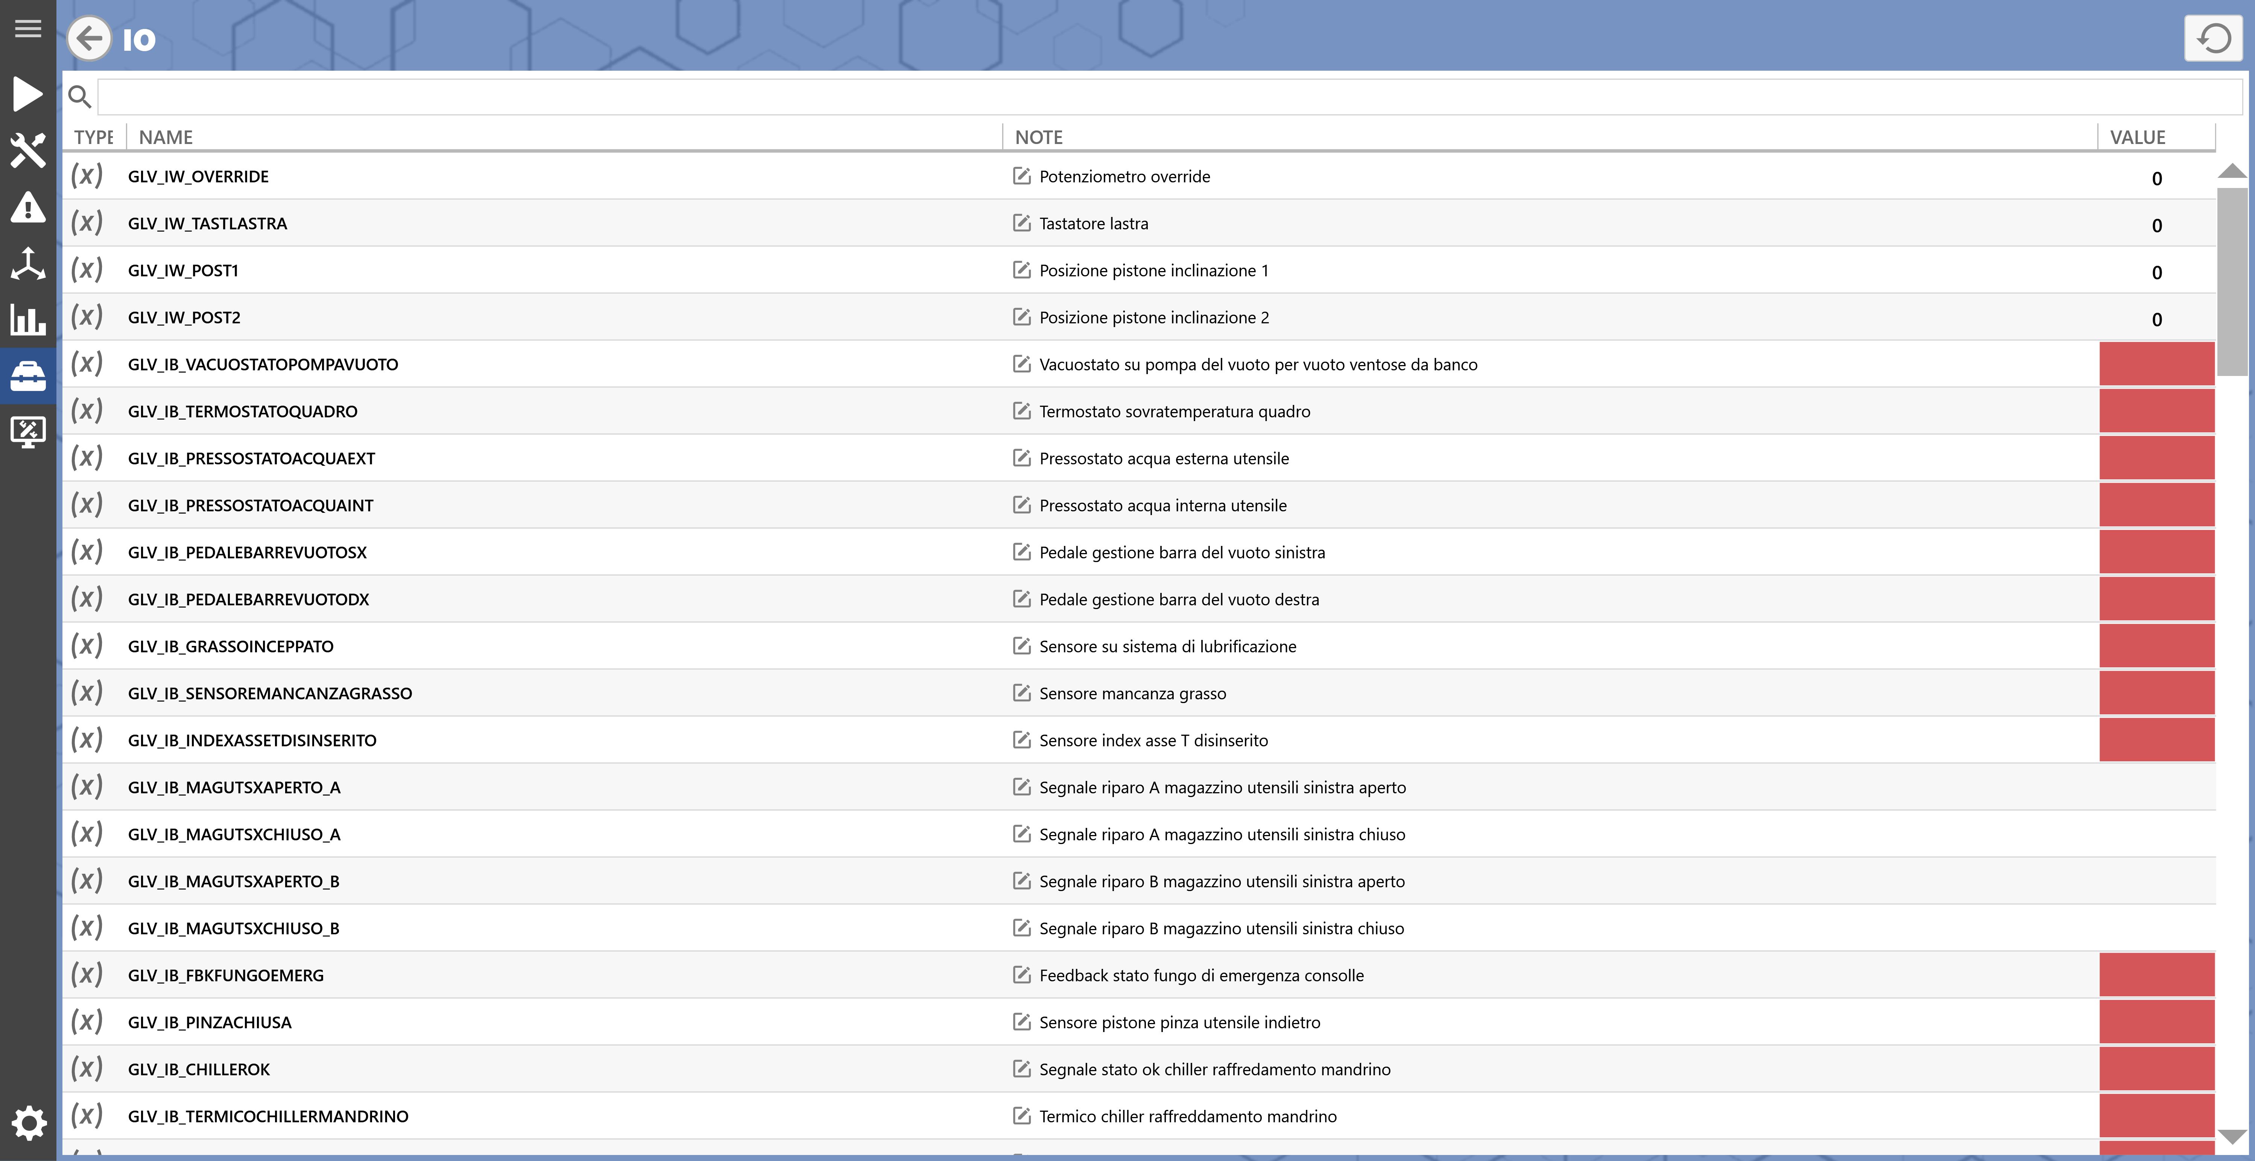Viewport: 2255px width, 1161px height.
Task: Edit note for Segnale stato ok chiller
Action: point(1021,1069)
